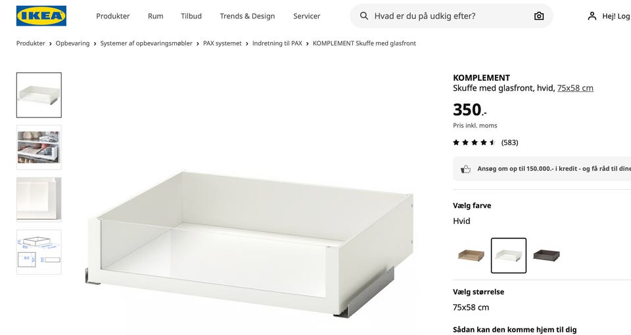This screenshot has height=335, width=631.
Task: Show the drawer-in-wardrobe thumbnail image
Action: pos(39,147)
